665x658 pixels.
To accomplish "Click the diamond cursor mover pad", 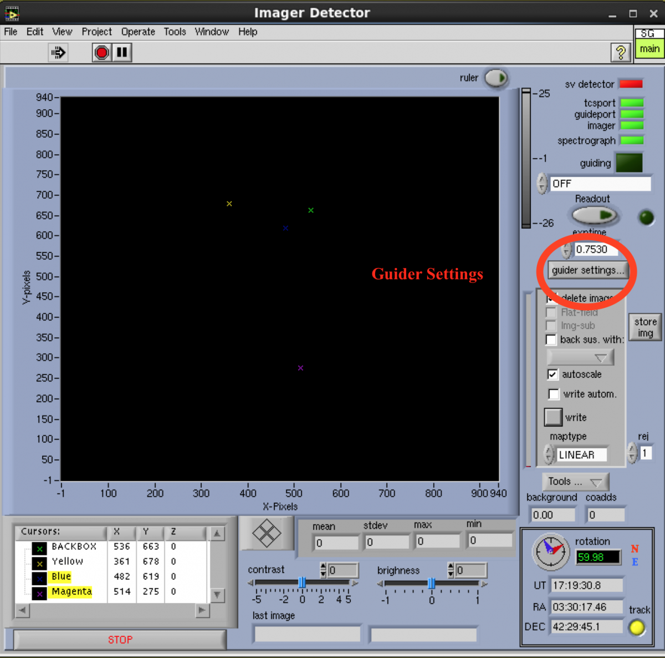I will (x=267, y=534).
